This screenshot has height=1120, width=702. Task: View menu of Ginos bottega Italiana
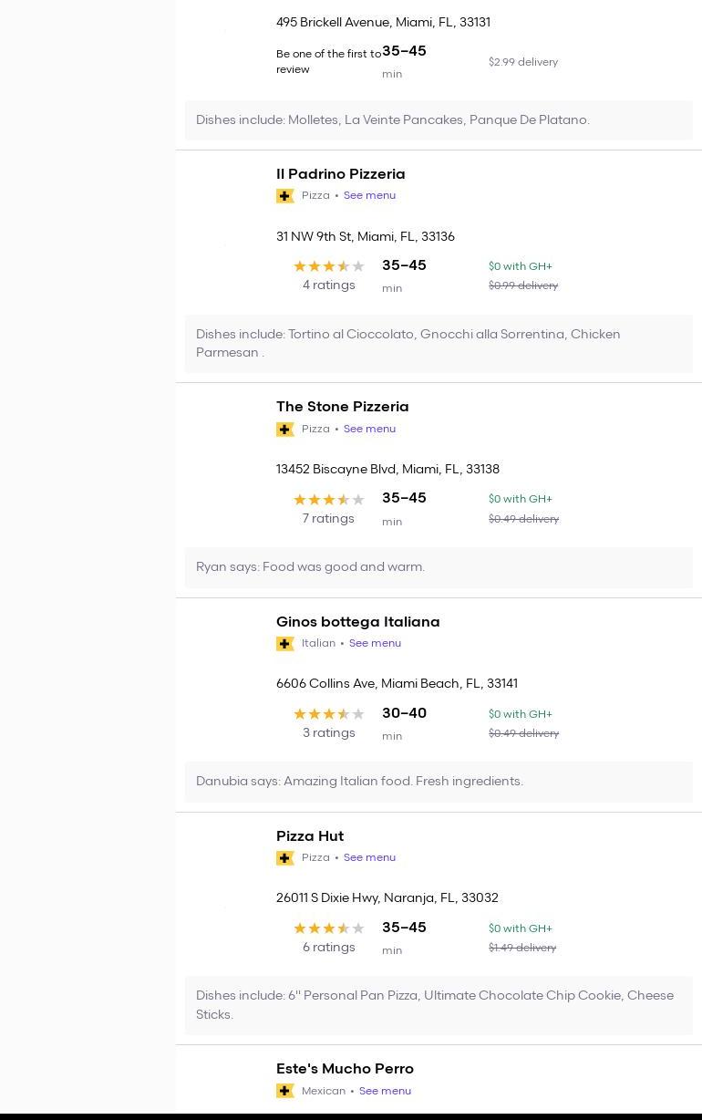point(375,643)
